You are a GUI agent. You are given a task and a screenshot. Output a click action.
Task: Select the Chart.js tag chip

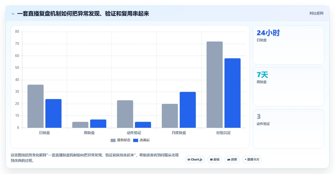pos(195,159)
